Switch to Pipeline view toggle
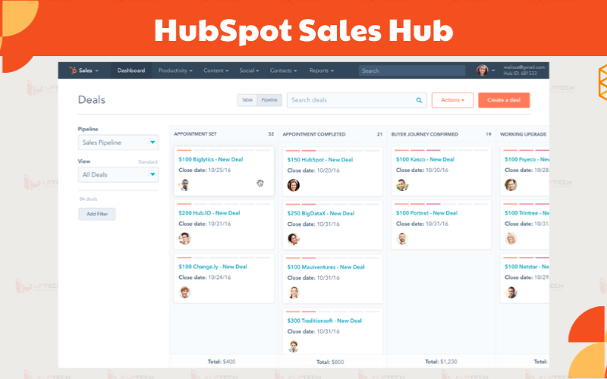The image size is (607, 379). coord(269,100)
